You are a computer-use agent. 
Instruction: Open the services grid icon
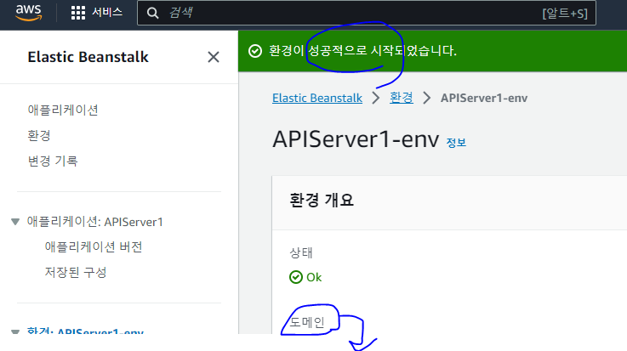[78, 13]
